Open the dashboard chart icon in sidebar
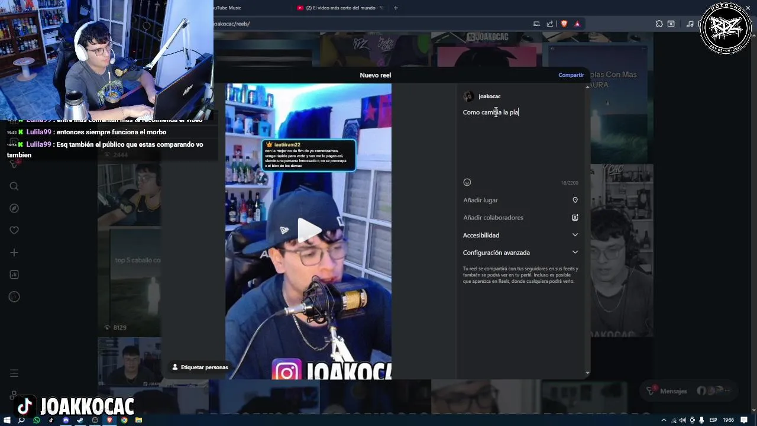757x426 pixels. tap(14, 275)
